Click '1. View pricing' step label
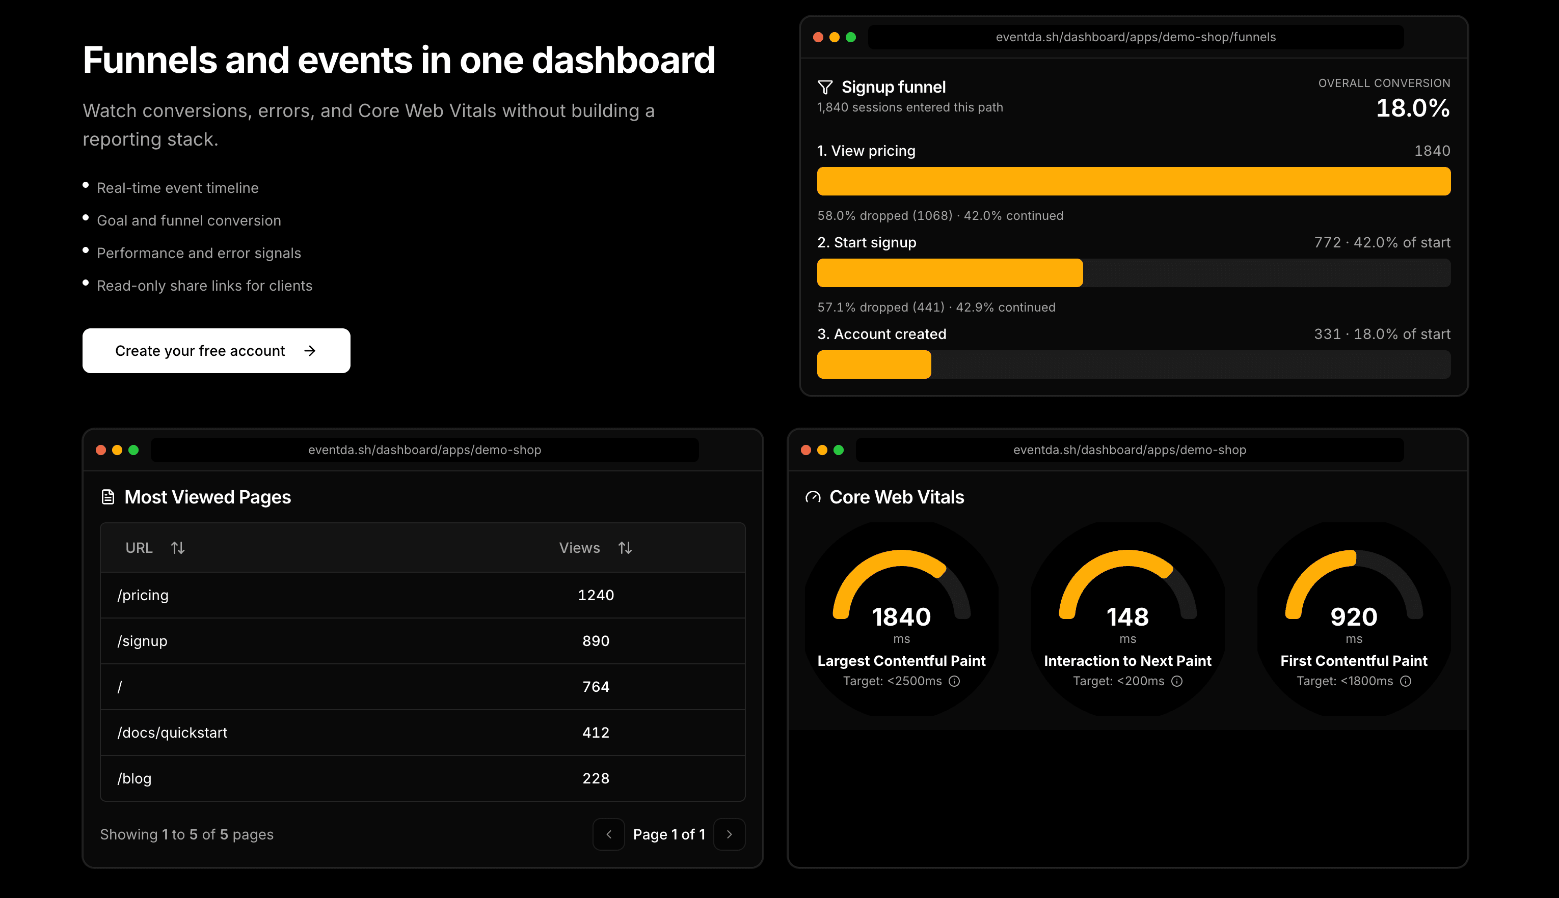The width and height of the screenshot is (1559, 898). click(x=866, y=151)
